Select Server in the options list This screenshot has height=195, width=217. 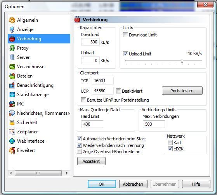[x=39, y=57]
